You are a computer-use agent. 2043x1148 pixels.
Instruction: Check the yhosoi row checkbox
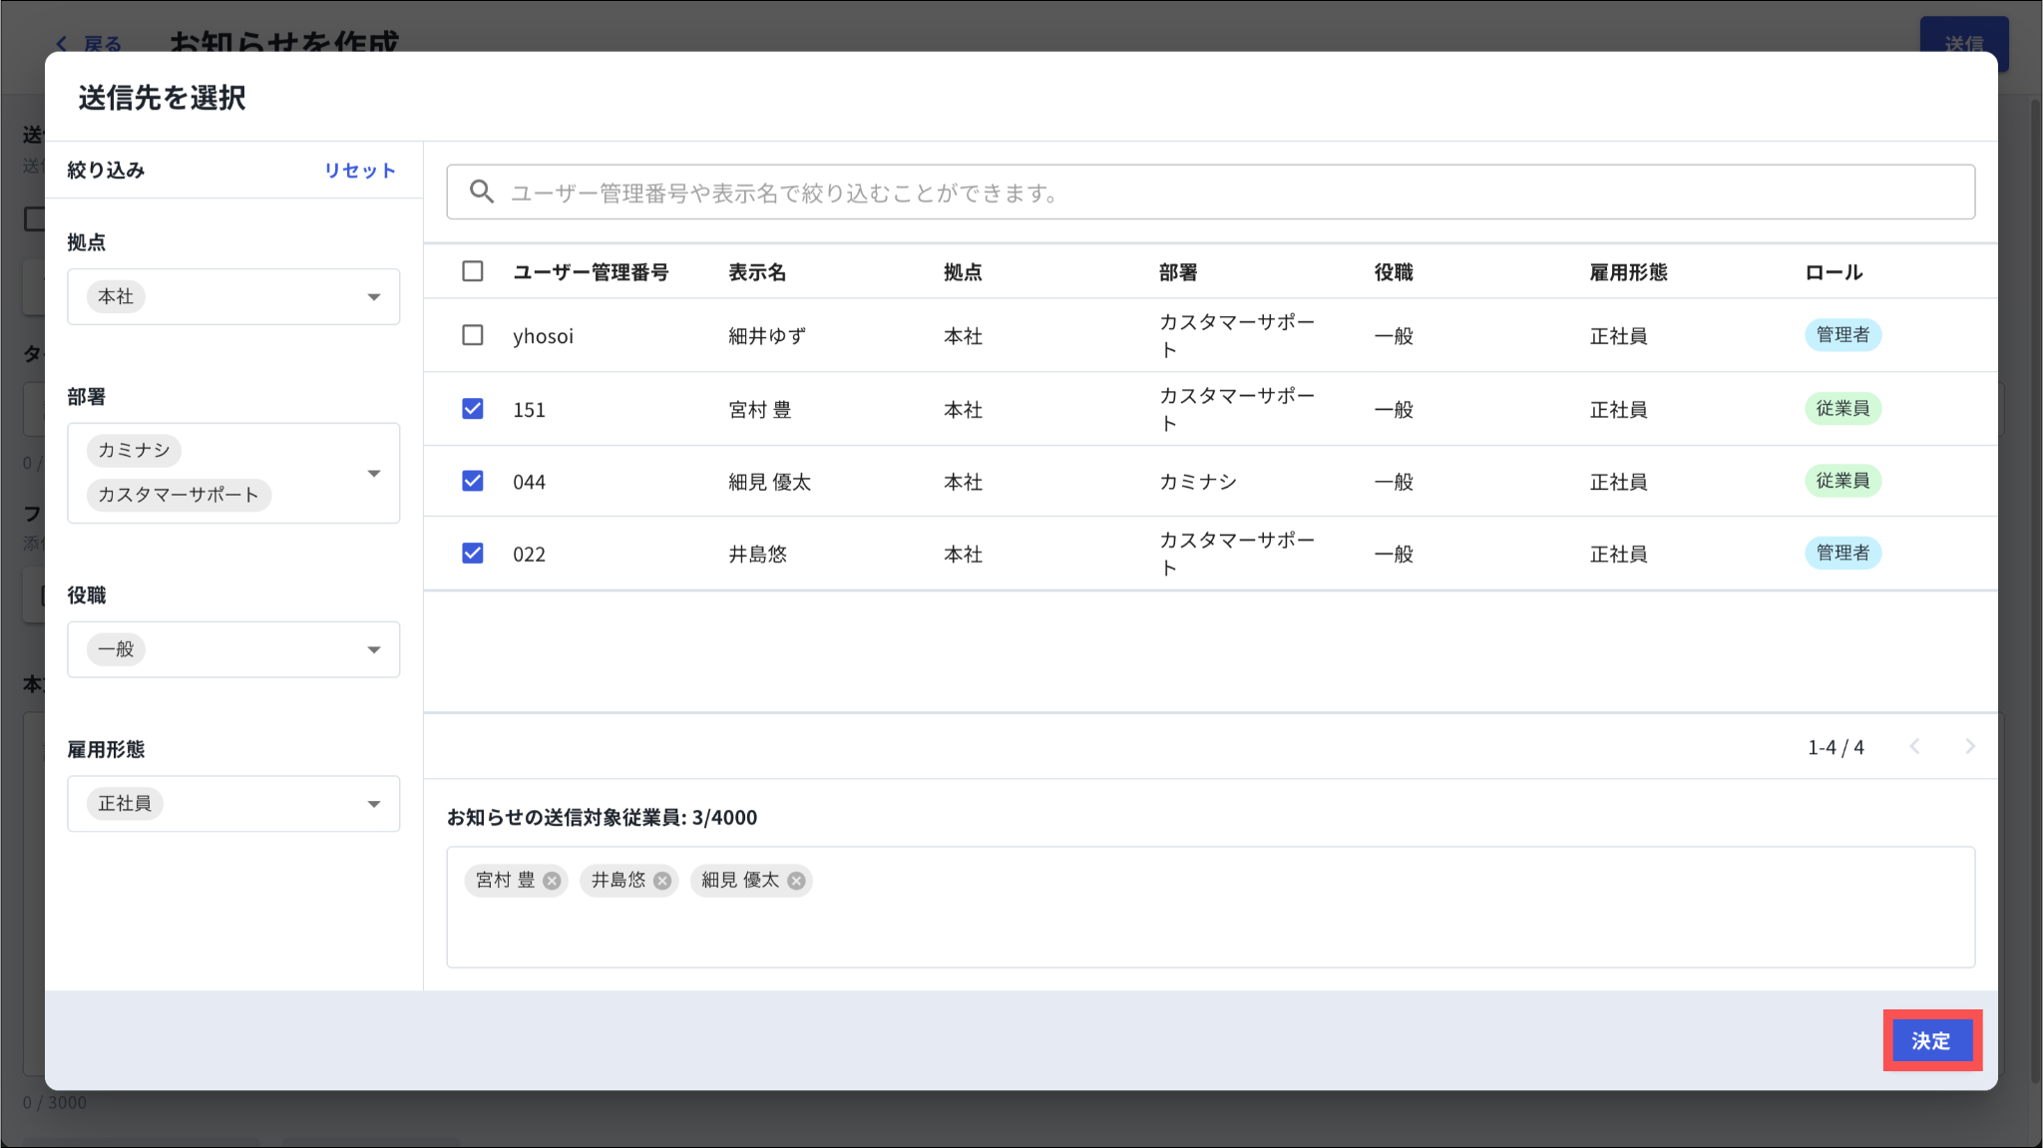click(473, 335)
